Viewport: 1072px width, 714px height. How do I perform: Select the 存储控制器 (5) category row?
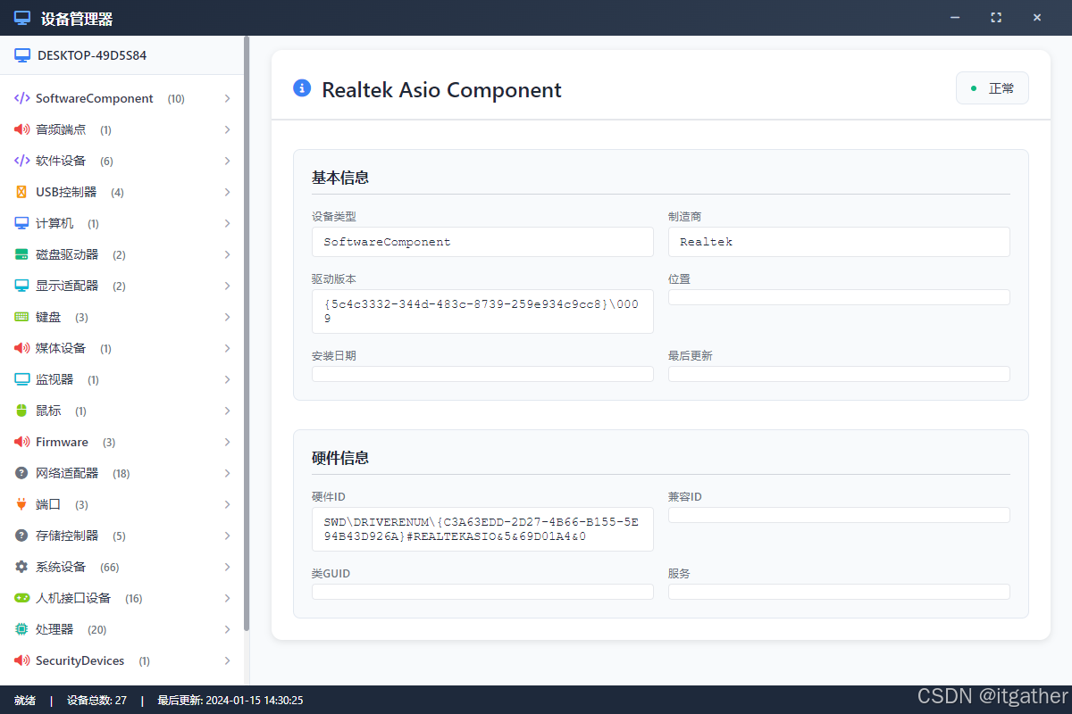point(122,535)
